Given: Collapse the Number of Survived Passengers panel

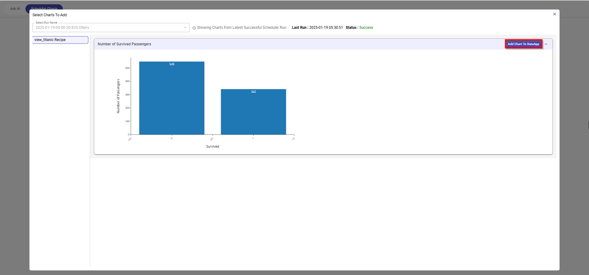Looking at the screenshot, I should [x=546, y=44].
